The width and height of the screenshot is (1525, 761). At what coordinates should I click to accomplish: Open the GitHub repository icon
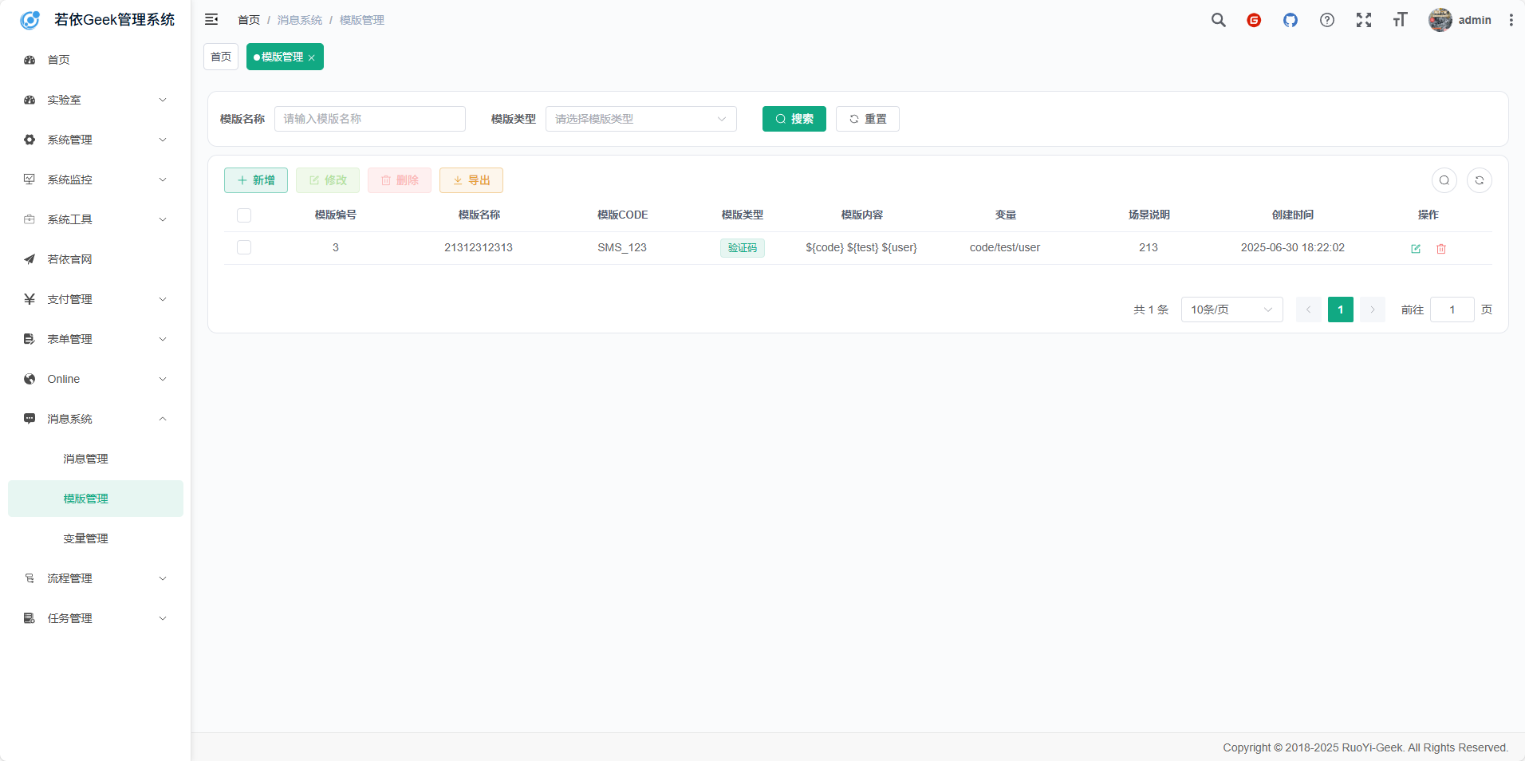coord(1290,20)
